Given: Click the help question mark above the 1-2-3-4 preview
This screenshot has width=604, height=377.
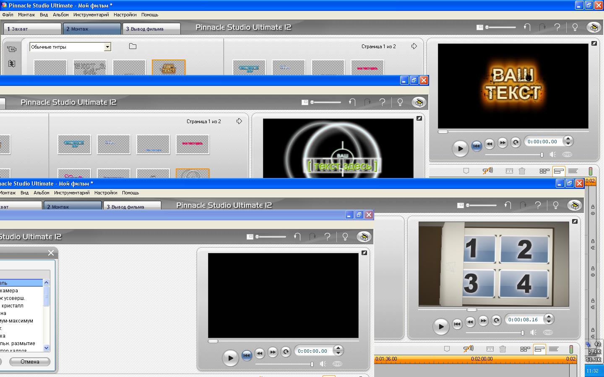Looking at the screenshot, I should pyautogui.click(x=538, y=205).
